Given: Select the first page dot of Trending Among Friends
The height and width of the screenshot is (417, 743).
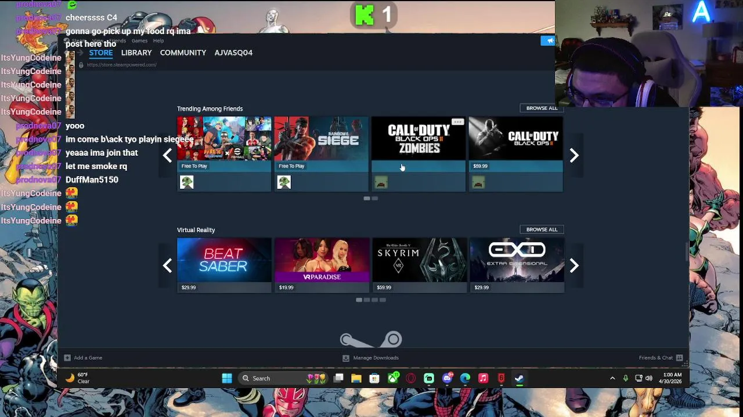Looking at the screenshot, I should click(367, 199).
